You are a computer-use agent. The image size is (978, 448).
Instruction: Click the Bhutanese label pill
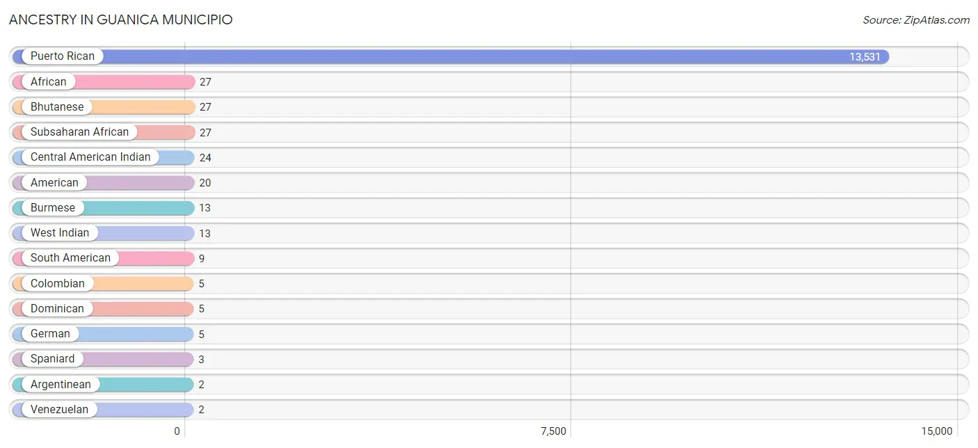tap(57, 107)
